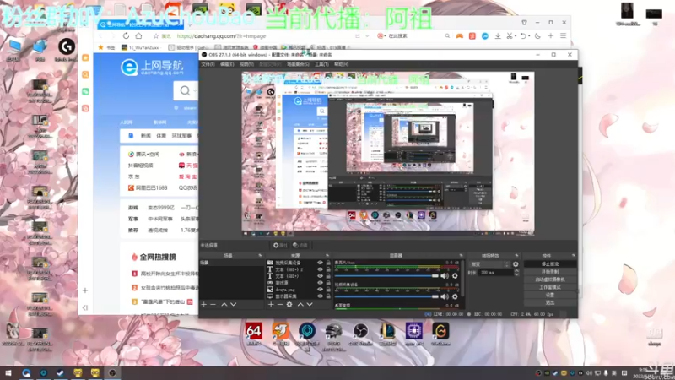This screenshot has width=675, height=380.
Task: Lock the 显示器采集 source
Action: [328, 296]
